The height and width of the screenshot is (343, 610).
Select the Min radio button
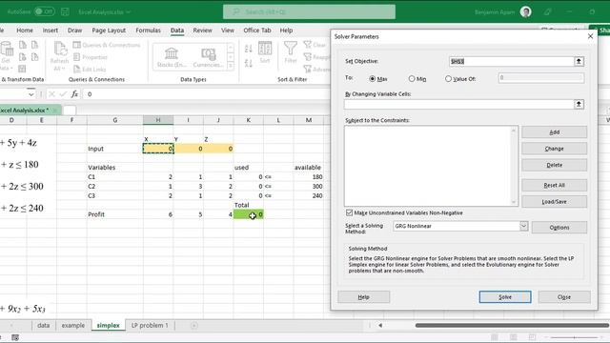412,78
